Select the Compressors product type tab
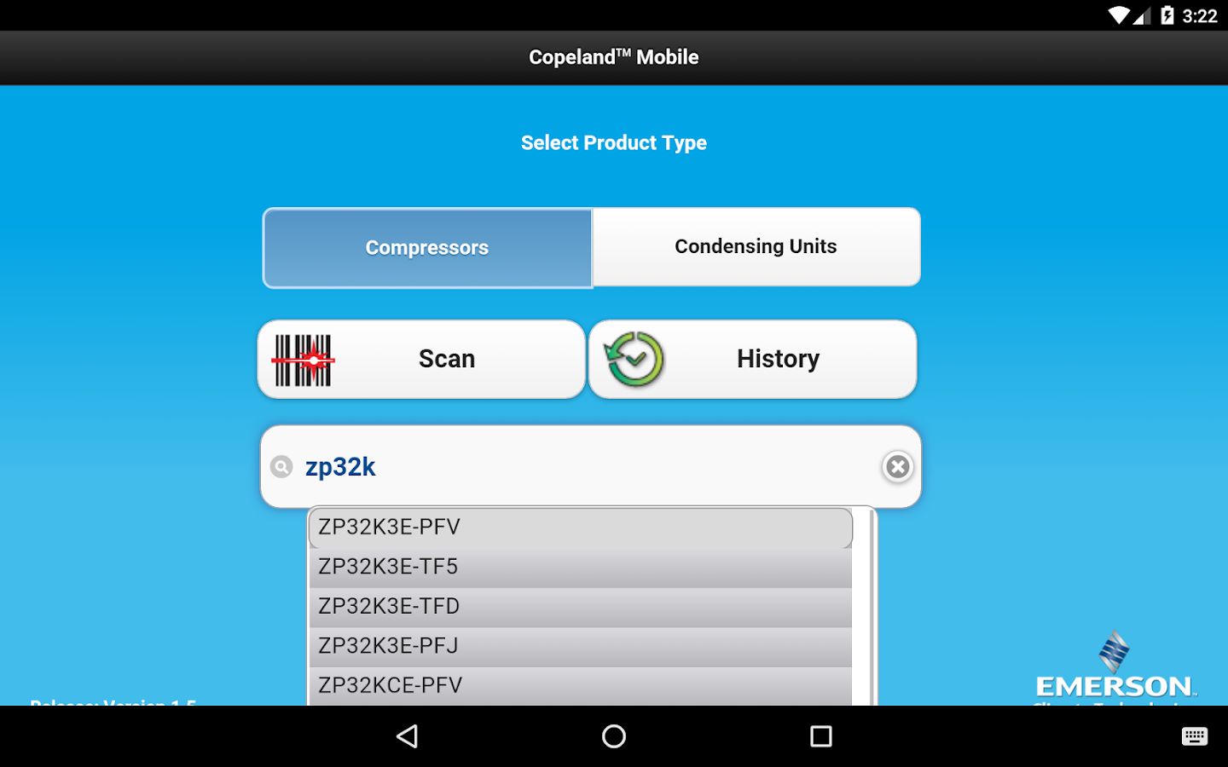The height and width of the screenshot is (767, 1228). pos(427,248)
